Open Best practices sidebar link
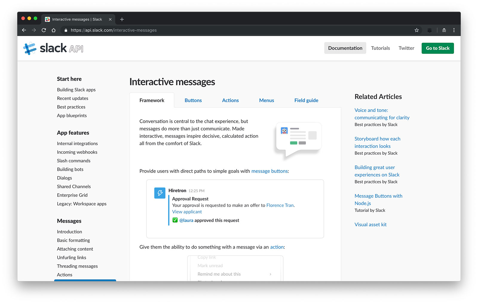Image resolution: width=478 pixels, height=304 pixels. point(71,107)
